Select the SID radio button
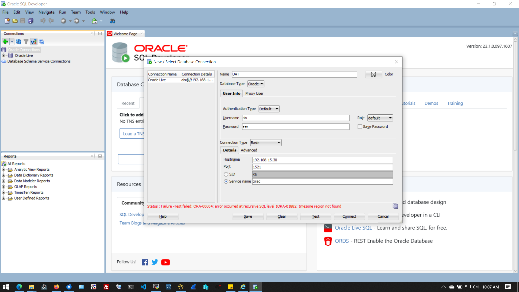 (x=226, y=174)
